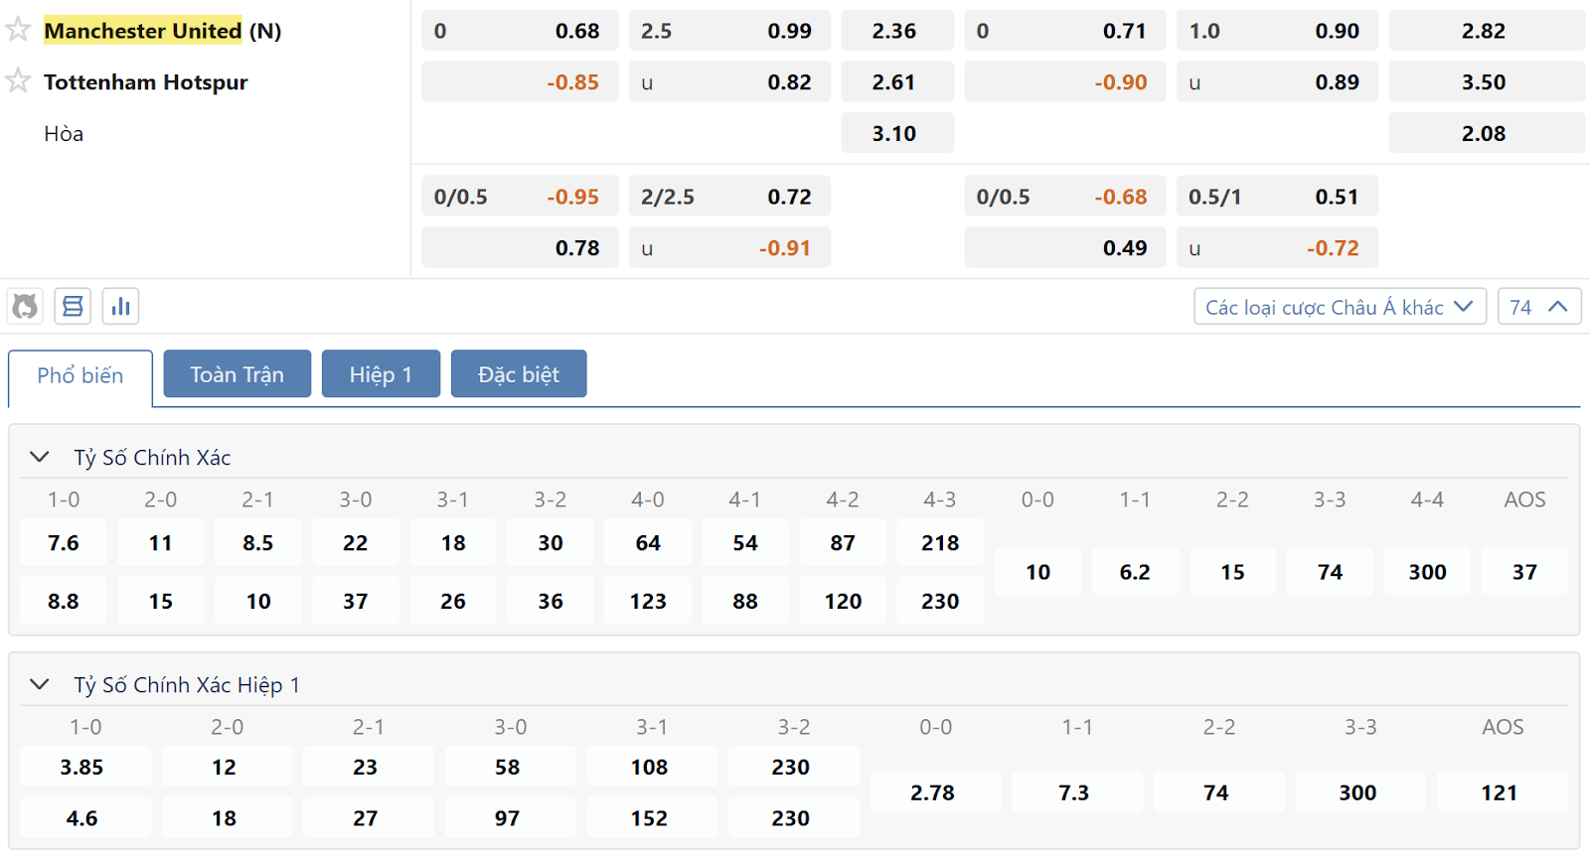Open the mascot head icon in the toolbar
The width and height of the screenshot is (1590, 855).
(25, 306)
